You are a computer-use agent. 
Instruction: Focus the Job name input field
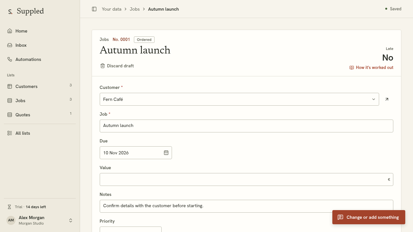coord(247,126)
